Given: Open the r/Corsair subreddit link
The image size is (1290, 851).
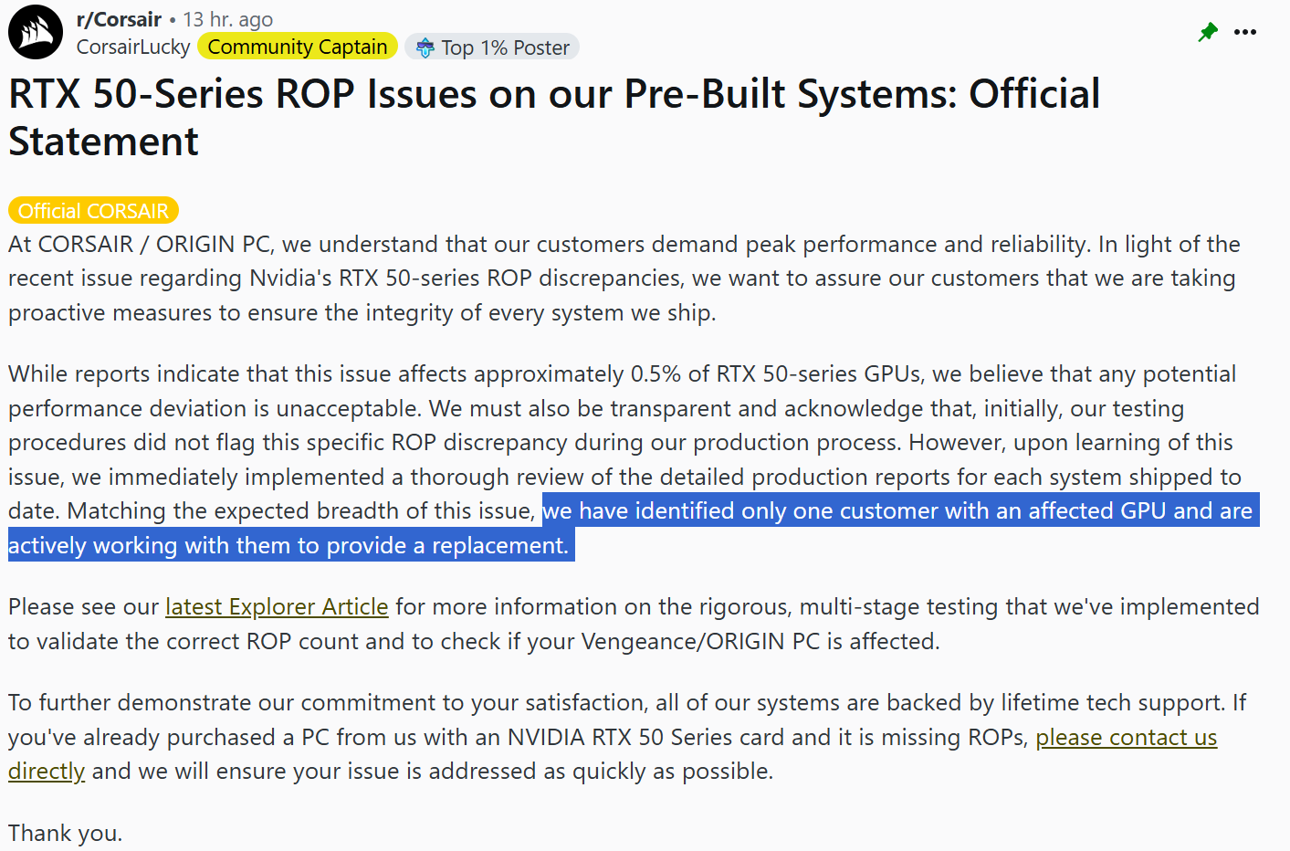Looking at the screenshot, I should [x=119, y=19].
